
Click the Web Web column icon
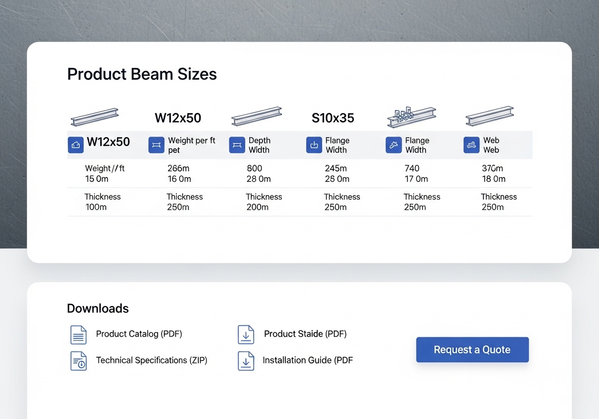[x=471, y=145]
